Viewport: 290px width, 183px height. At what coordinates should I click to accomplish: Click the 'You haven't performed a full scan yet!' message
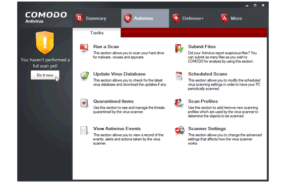click(x=45, y=63)
